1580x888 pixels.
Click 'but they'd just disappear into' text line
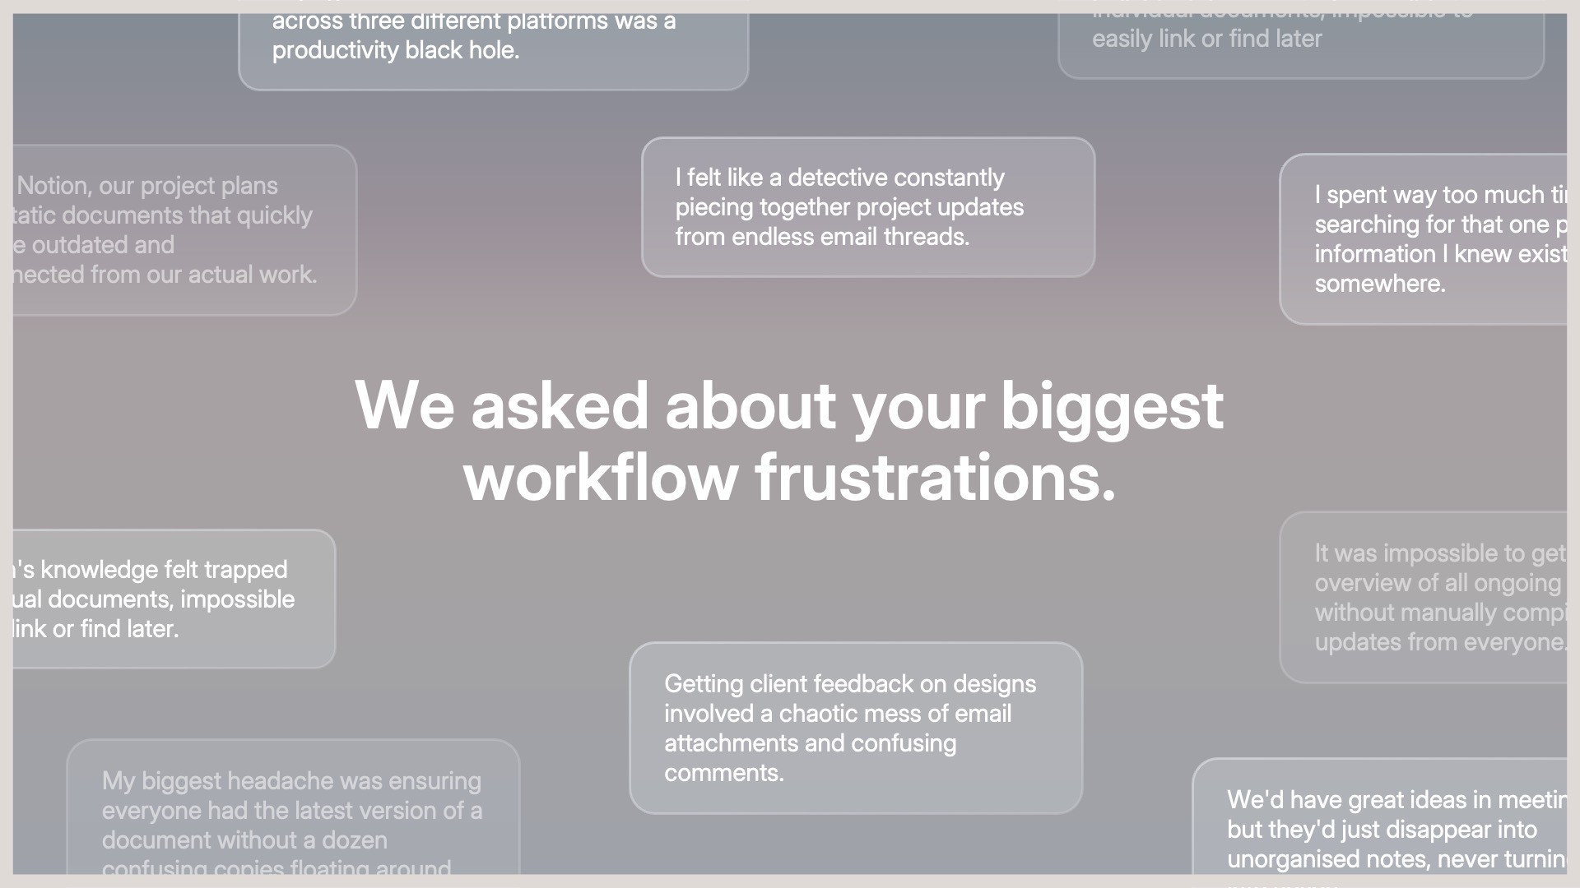(x=1382, y=830)
